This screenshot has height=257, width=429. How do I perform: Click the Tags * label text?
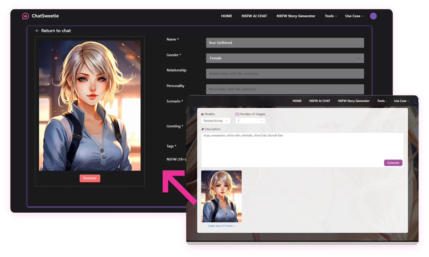point(171,146)
